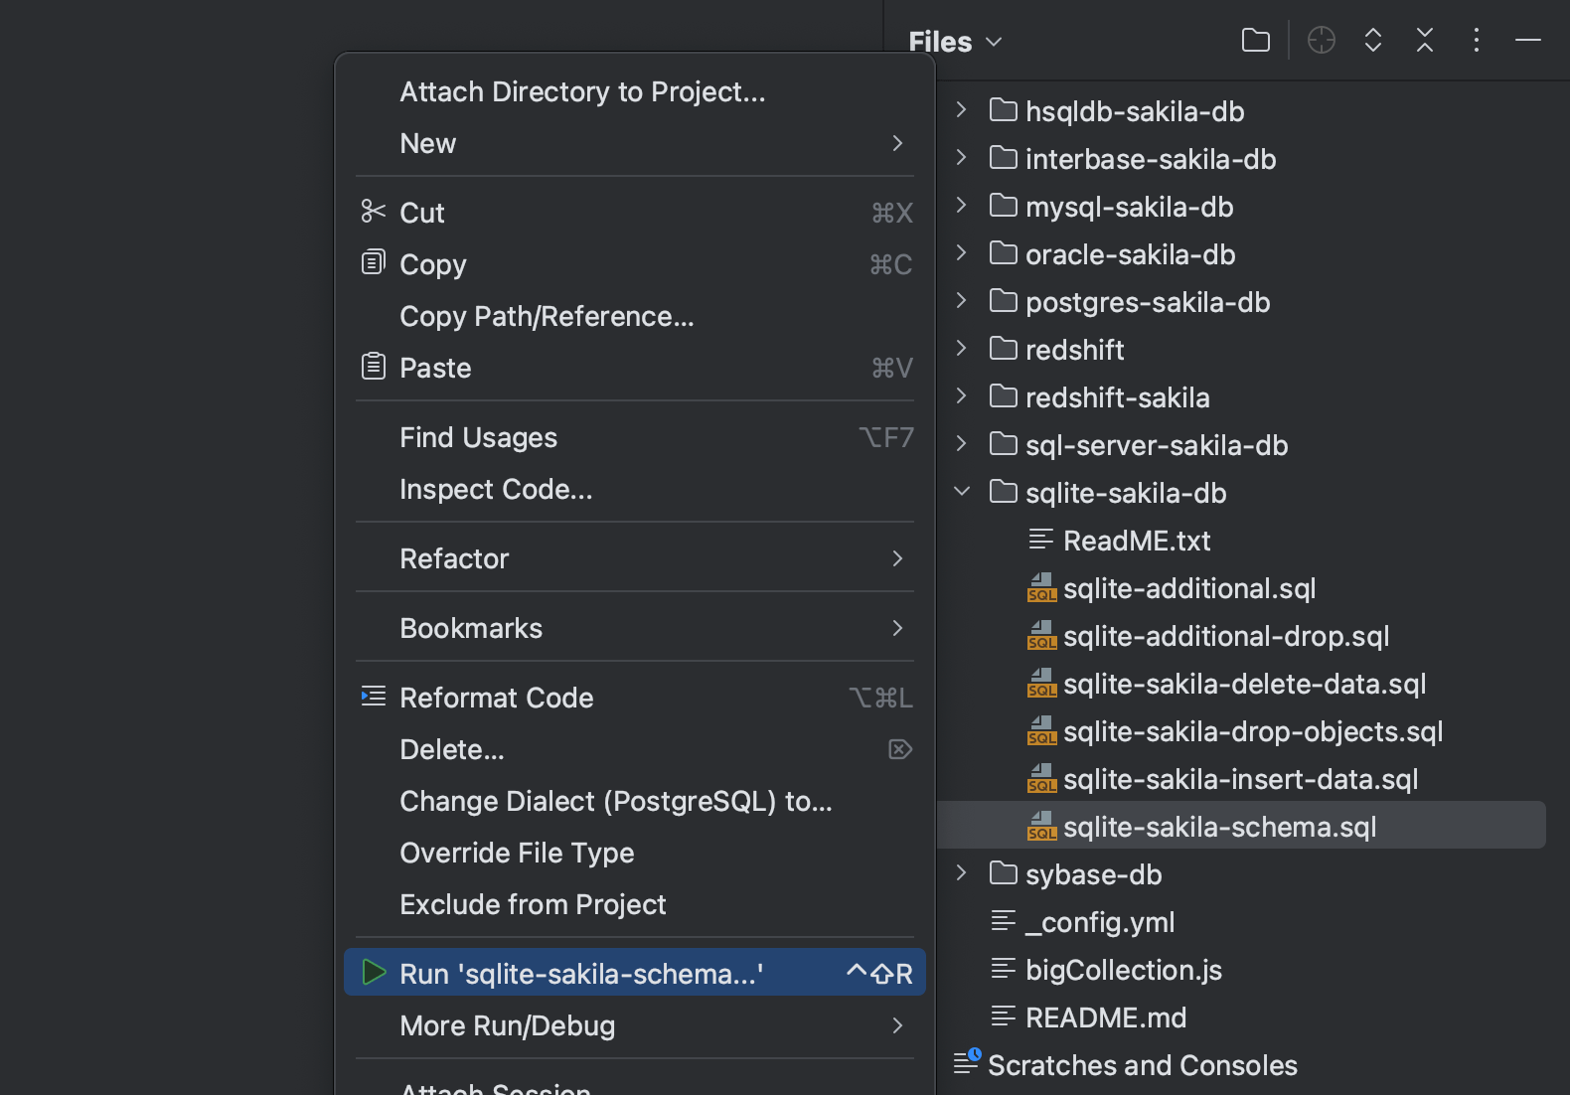
Task: Select Change Dialect (PostgreSQL) to... option
Action: pos(615,801)
